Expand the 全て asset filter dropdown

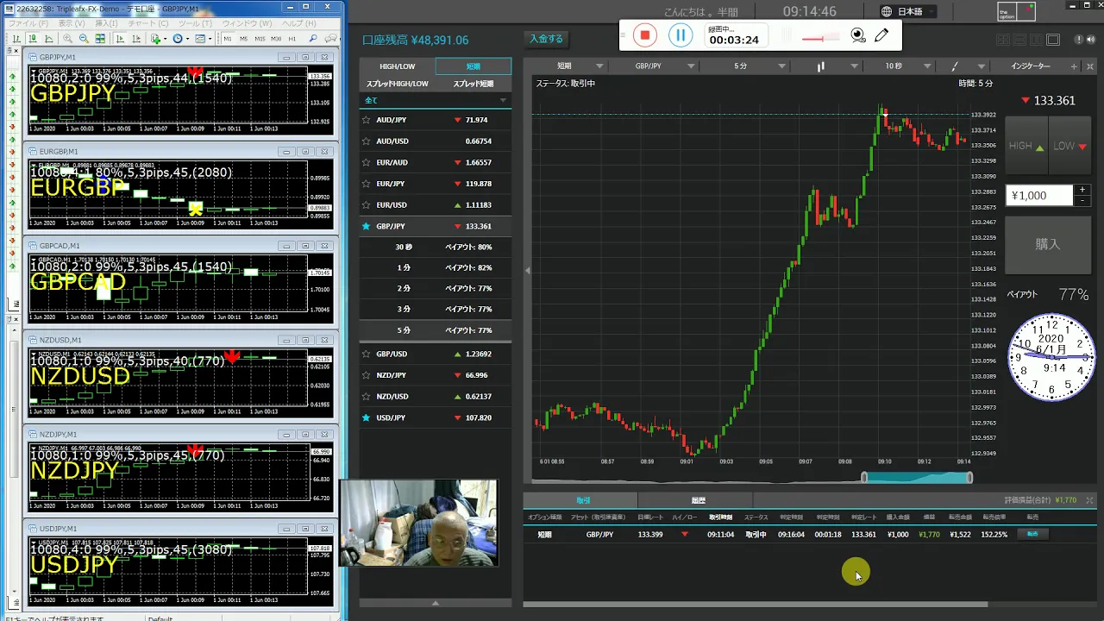point(436,101)
